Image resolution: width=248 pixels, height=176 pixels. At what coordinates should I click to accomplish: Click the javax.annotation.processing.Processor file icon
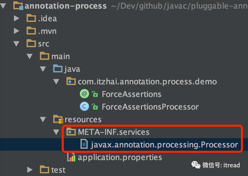click(84, 144)
